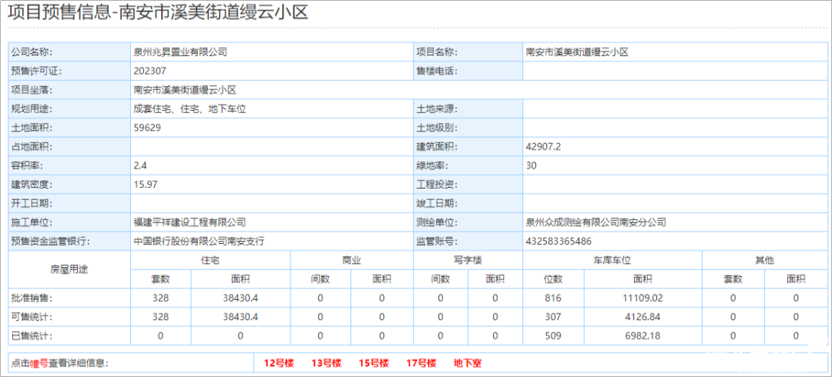Click sold parking area 6982.18
Image resolution: width=832 pixels, height=377 pixels.
pos(642,335)
